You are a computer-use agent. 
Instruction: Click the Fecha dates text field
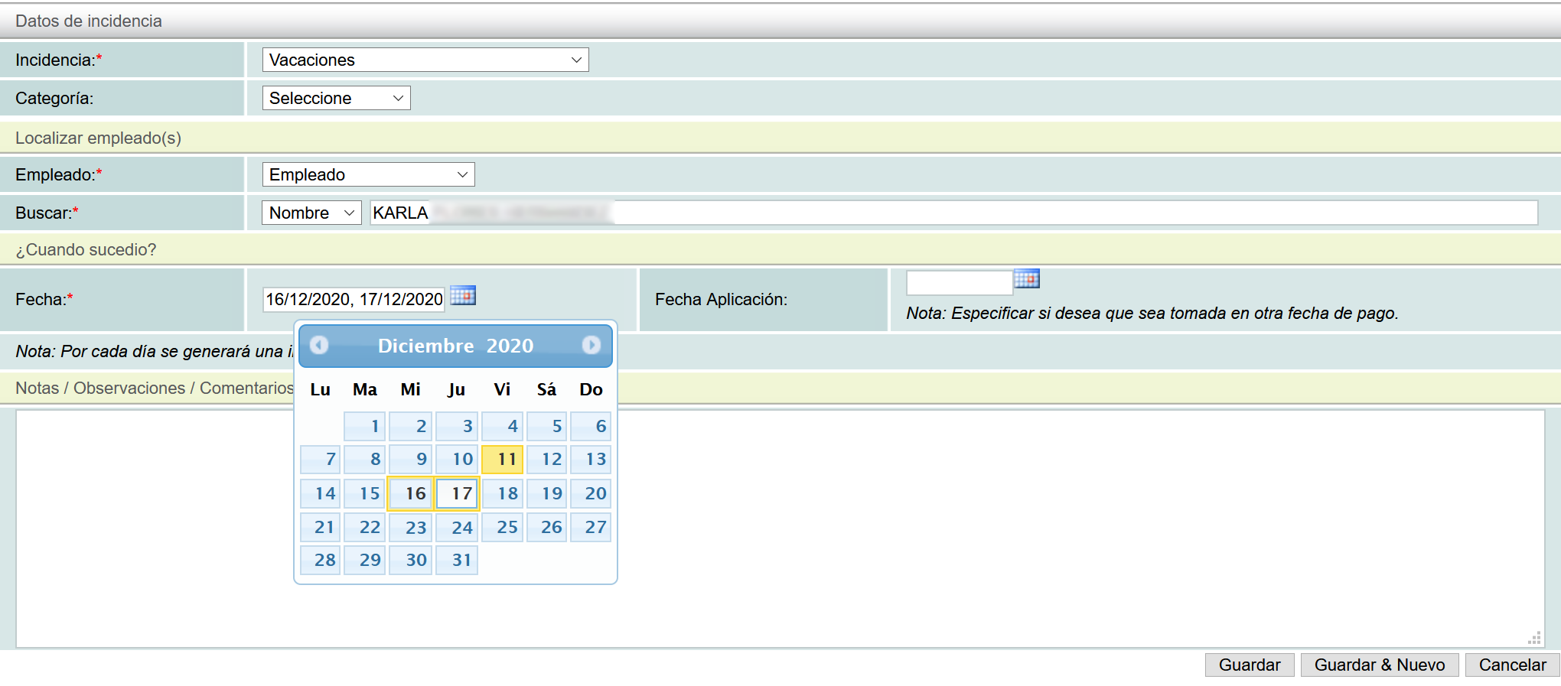[354, 299]
